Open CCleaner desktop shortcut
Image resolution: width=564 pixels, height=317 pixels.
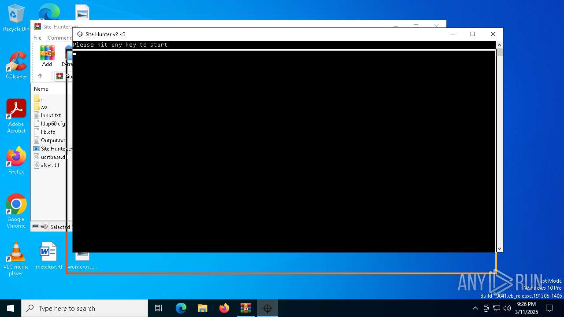[16, 66]
